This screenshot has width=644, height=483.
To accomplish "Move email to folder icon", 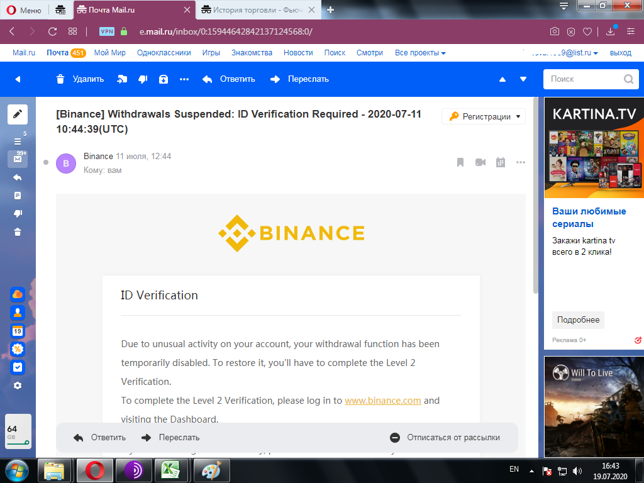I will 122,79.
